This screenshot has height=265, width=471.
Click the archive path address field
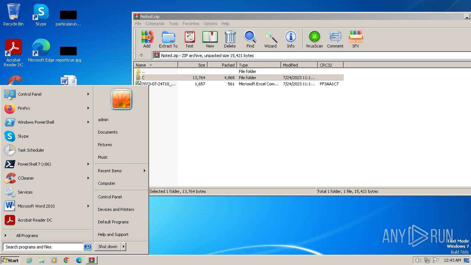point(311,56)
